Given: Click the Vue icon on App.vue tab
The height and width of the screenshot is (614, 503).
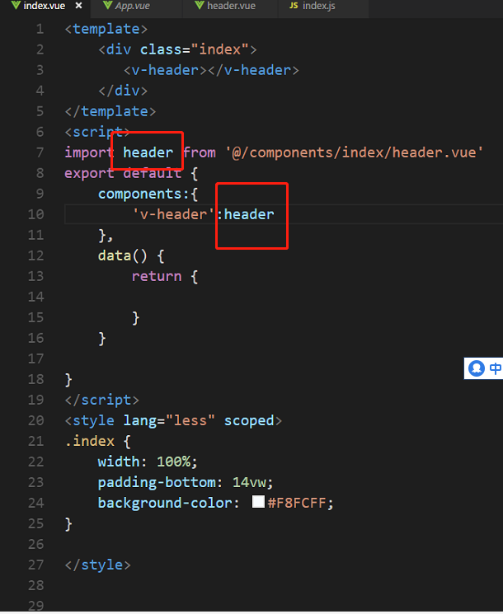Looking at the screenshot, I should click(x=107, y=6).
